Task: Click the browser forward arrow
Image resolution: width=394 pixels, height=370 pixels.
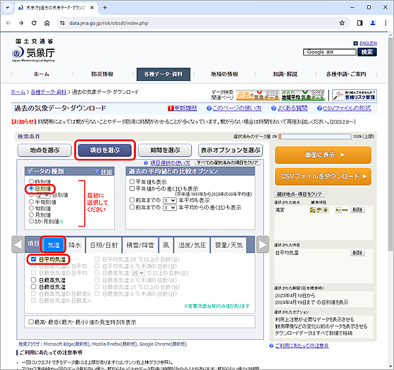Action: (x=21, y=23)
